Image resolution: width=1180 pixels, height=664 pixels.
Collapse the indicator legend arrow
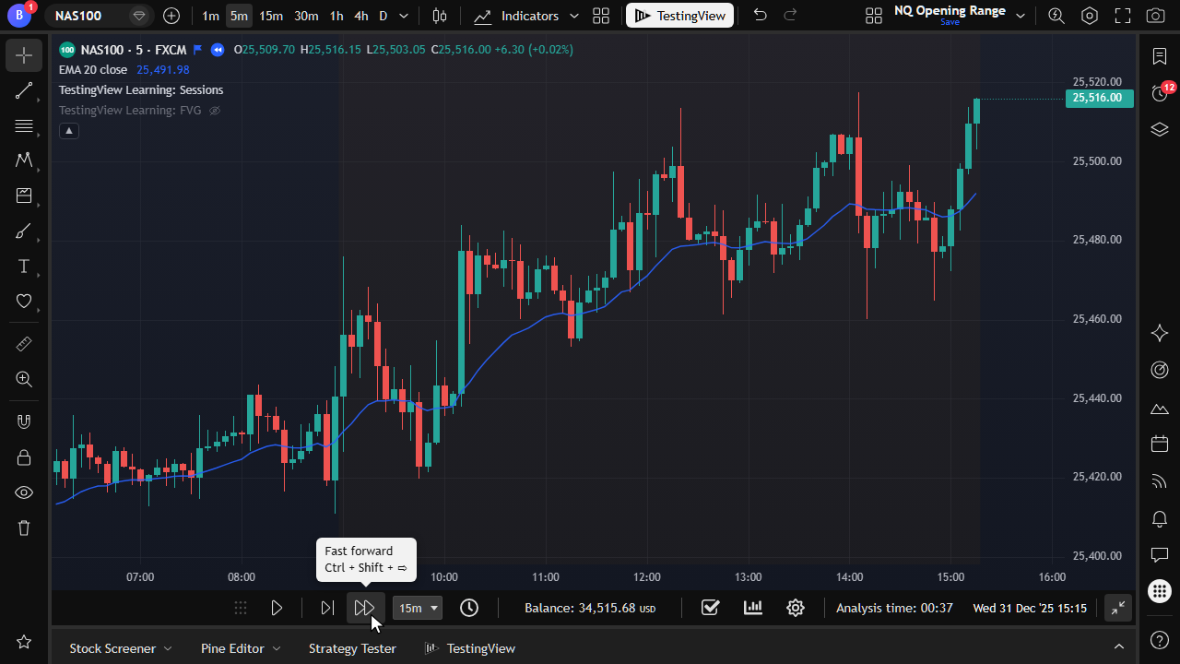point(69,131)
